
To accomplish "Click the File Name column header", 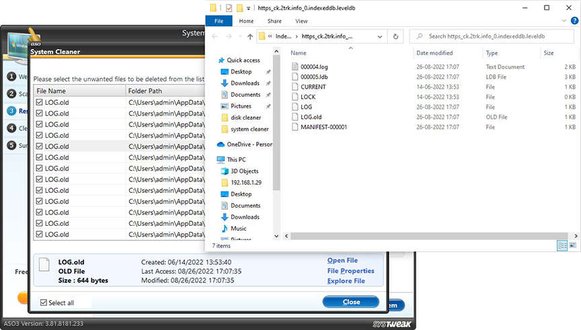I will (79, 91).
